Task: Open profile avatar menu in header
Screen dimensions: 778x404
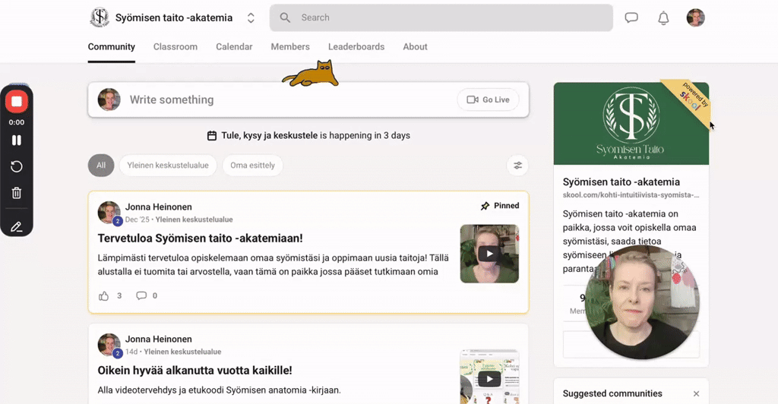Action: [x=696, y=17]
